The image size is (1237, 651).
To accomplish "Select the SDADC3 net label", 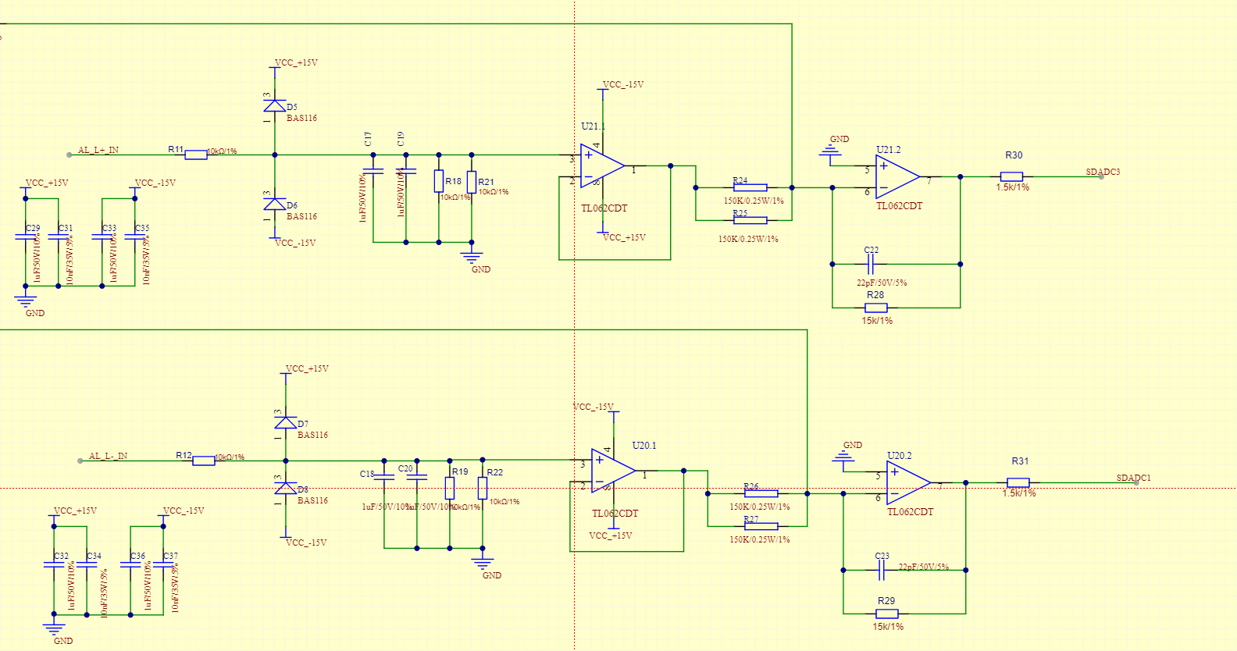I will (x=1103, y=172).
